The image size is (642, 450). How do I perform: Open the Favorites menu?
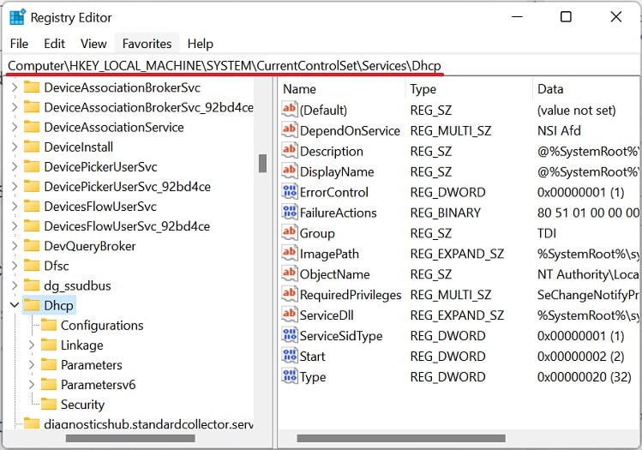coord(147,44)
